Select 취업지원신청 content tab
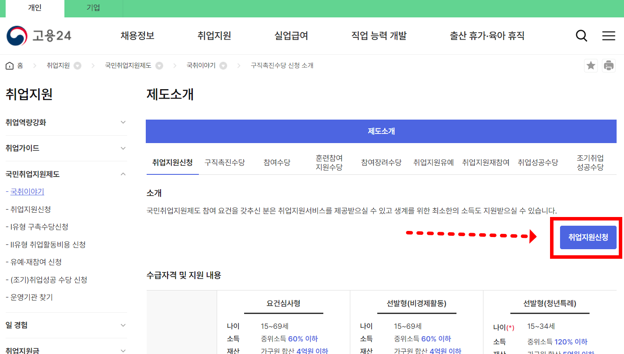The height and width of the screenshot is (354, 624). pyautogui.click(x=172, y=163)
